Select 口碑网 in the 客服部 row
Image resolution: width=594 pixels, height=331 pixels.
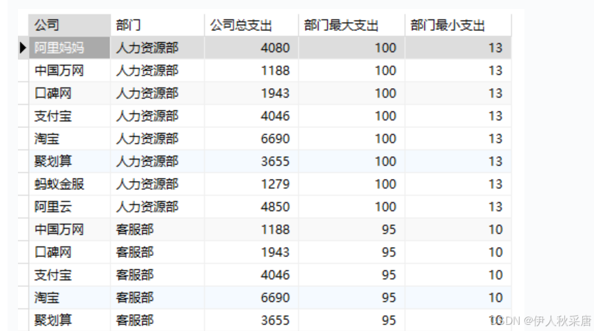tap(70, 253)
